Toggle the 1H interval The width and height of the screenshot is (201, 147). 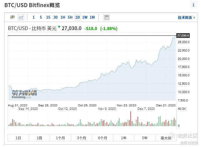pyautogui.click(x=63, y=17)
